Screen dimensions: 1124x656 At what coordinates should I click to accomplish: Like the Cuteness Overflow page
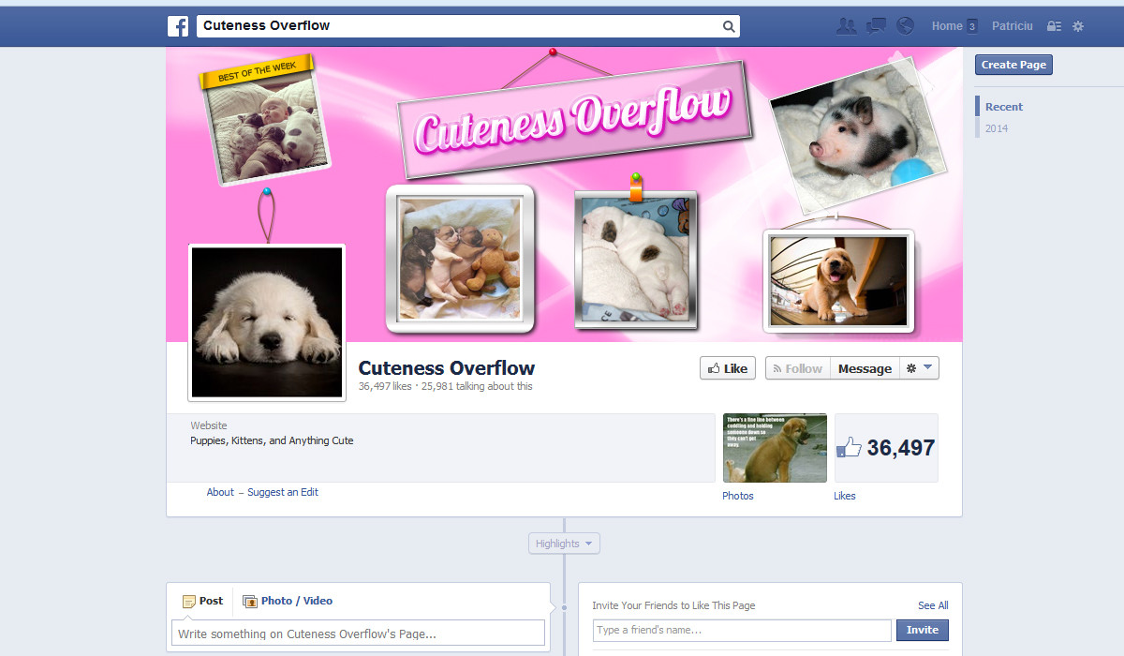click(728, 368)
